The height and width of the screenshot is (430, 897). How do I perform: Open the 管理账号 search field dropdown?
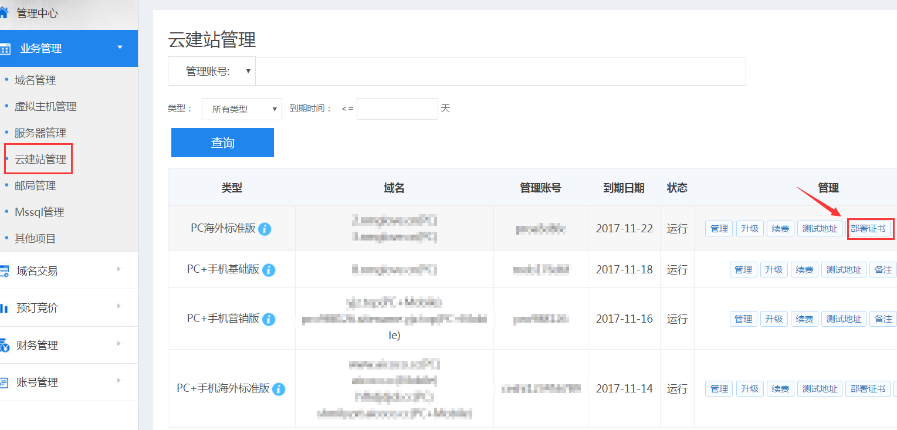pos(212,71)
